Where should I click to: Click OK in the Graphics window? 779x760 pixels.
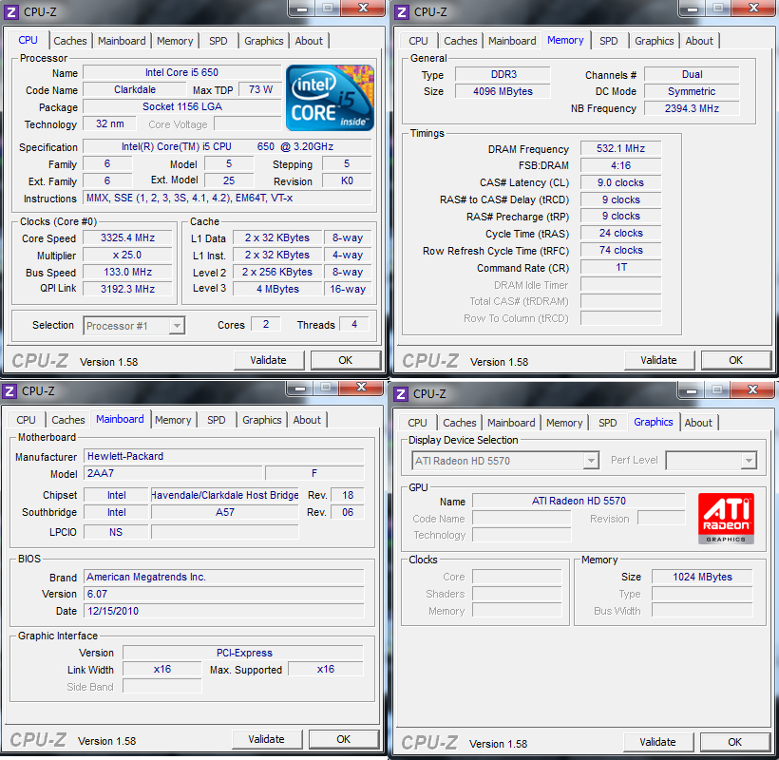[734, 742]
